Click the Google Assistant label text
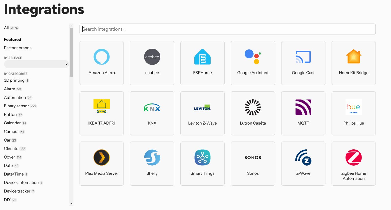Viewport: 391px width, 210px height. [253, 73]
